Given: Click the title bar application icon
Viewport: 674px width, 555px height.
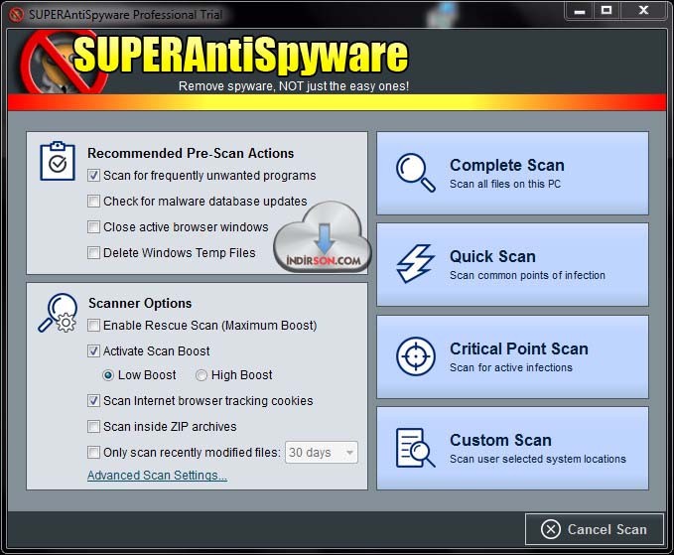Looking at the screenshot, I should click(x=16, y=15).
